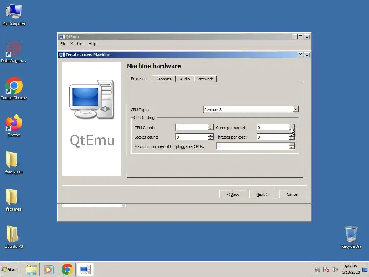Click the Socket count input field
This screenshot has width=369, height=277.
[x=192, y=137]
